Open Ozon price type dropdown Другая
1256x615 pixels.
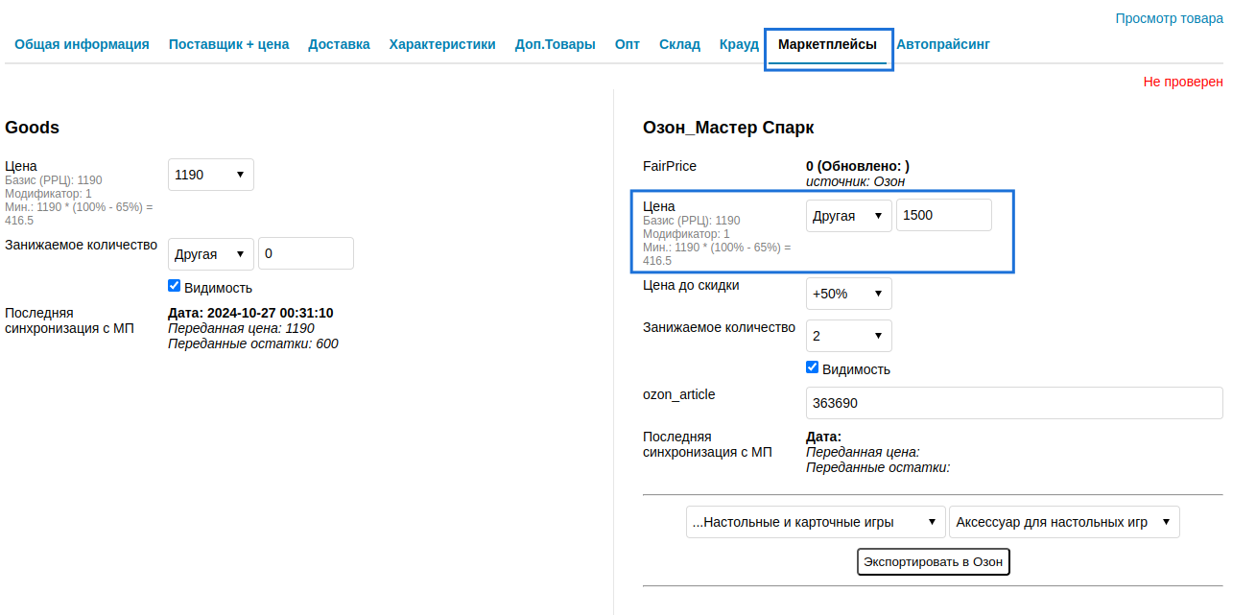(848, 216)
